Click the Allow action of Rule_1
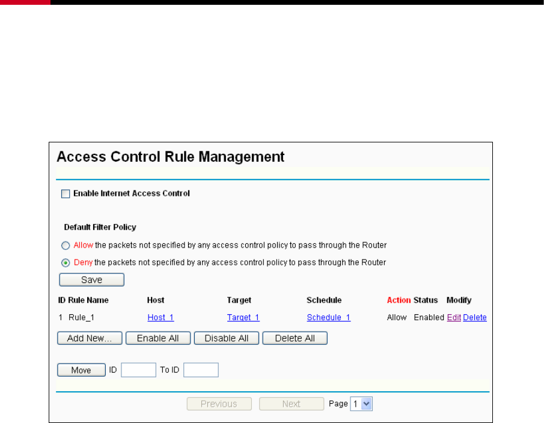The height and width of the screenshot is (423, 544). [397, 317]
